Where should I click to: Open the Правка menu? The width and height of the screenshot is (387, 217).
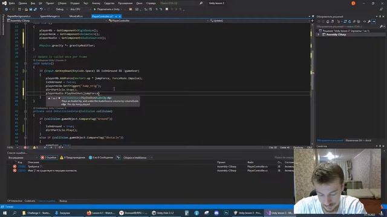pos(23,3)
